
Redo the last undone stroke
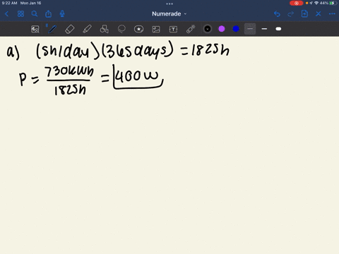point(291,14)
